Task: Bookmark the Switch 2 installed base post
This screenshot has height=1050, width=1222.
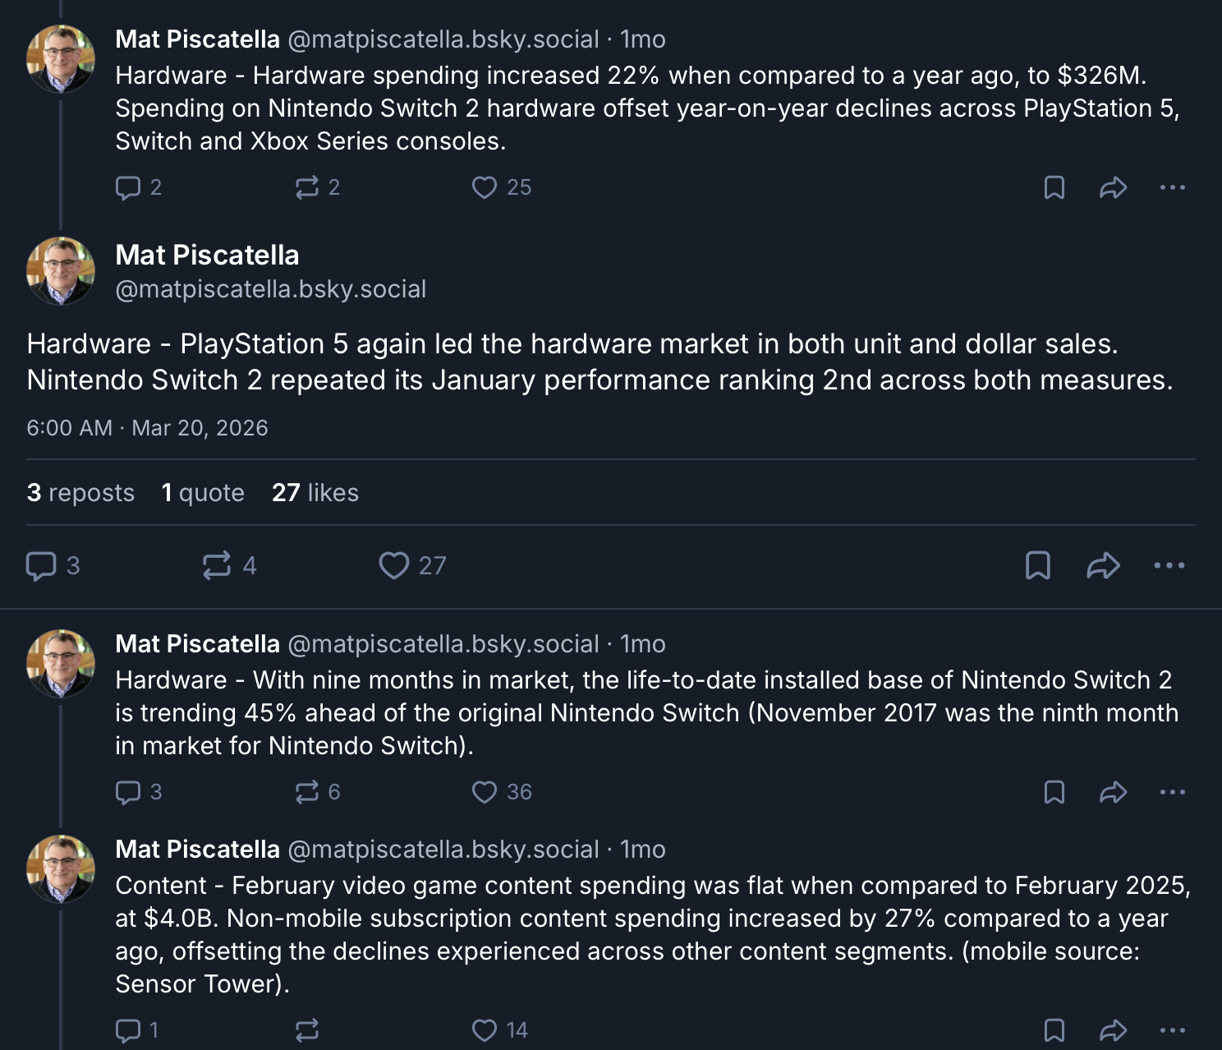Action: [x=1054, y=793]
